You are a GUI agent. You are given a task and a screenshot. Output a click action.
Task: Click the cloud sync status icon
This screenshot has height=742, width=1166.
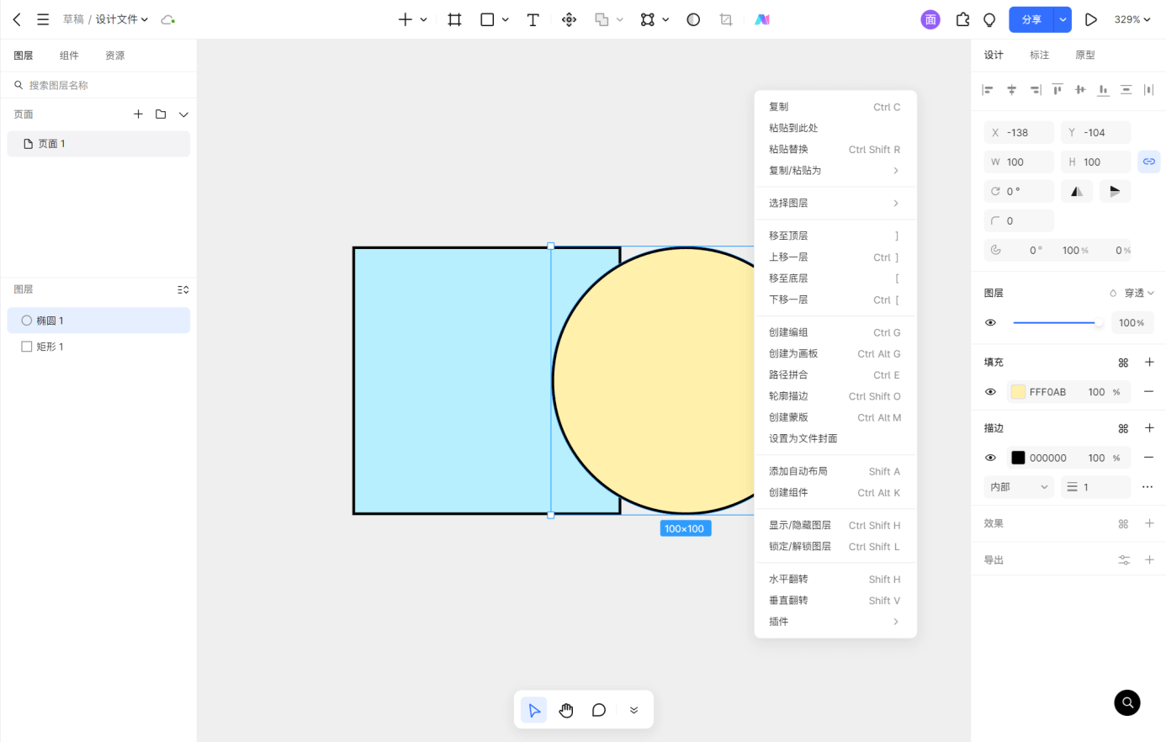coord(168,19)
